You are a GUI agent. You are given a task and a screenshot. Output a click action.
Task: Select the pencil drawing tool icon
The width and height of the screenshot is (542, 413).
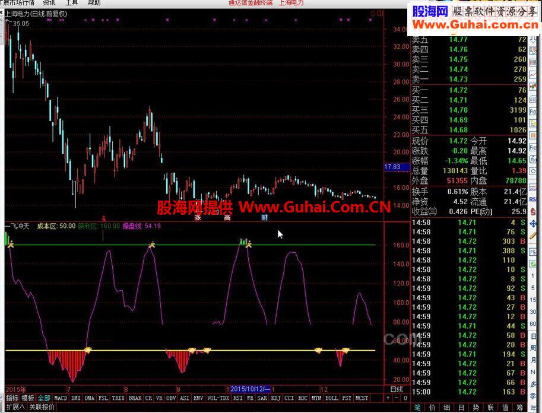533,236
